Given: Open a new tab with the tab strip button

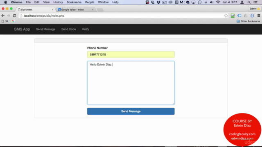Looking at the screenshot, I should (x=100, y=10).
